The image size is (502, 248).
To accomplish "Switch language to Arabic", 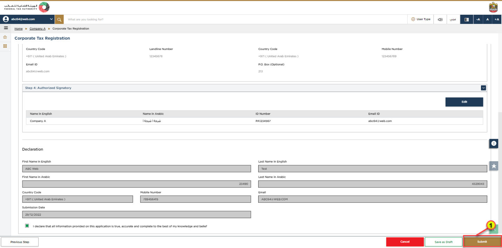I will 453,19.
